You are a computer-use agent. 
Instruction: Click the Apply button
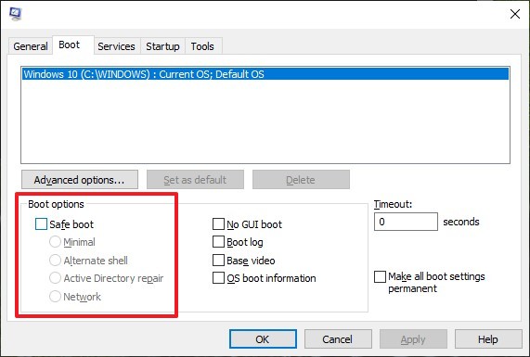[413, 338]
